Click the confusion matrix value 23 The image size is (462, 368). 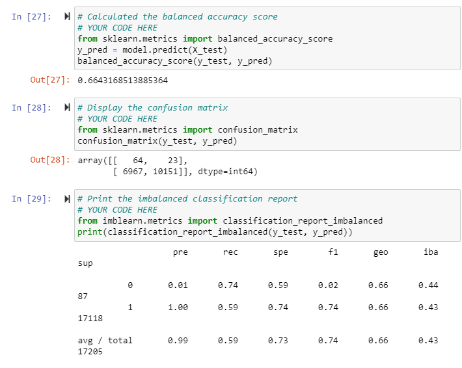(172, 161)
